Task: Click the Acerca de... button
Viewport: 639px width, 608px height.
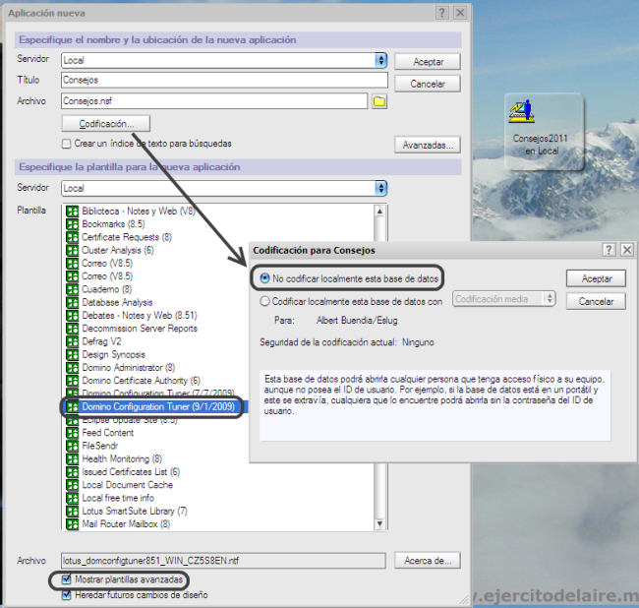Action: coord(428,561)
